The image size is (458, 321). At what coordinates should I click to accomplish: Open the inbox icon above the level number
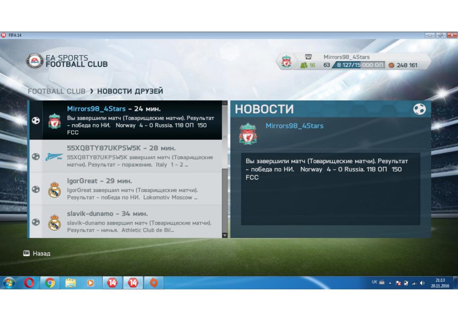[308, 57]
